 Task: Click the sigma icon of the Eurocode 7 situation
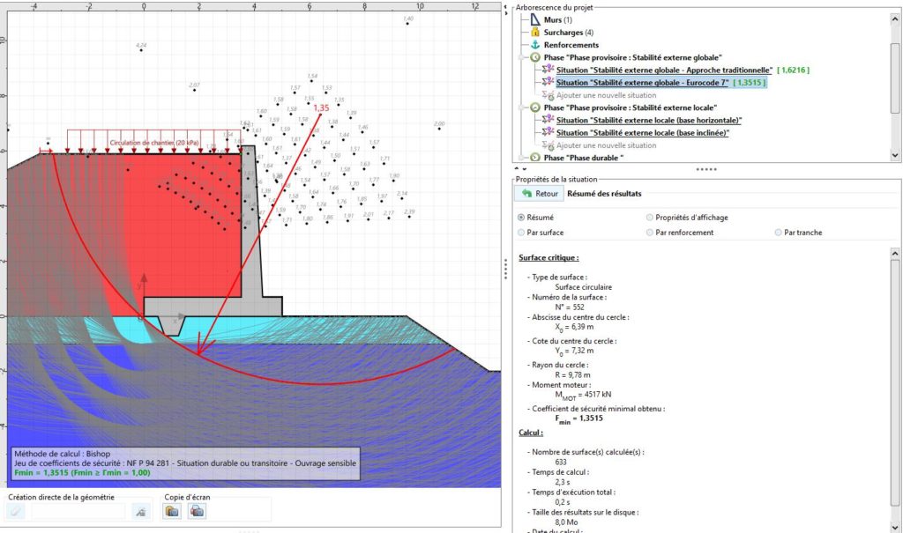[548, 82]
